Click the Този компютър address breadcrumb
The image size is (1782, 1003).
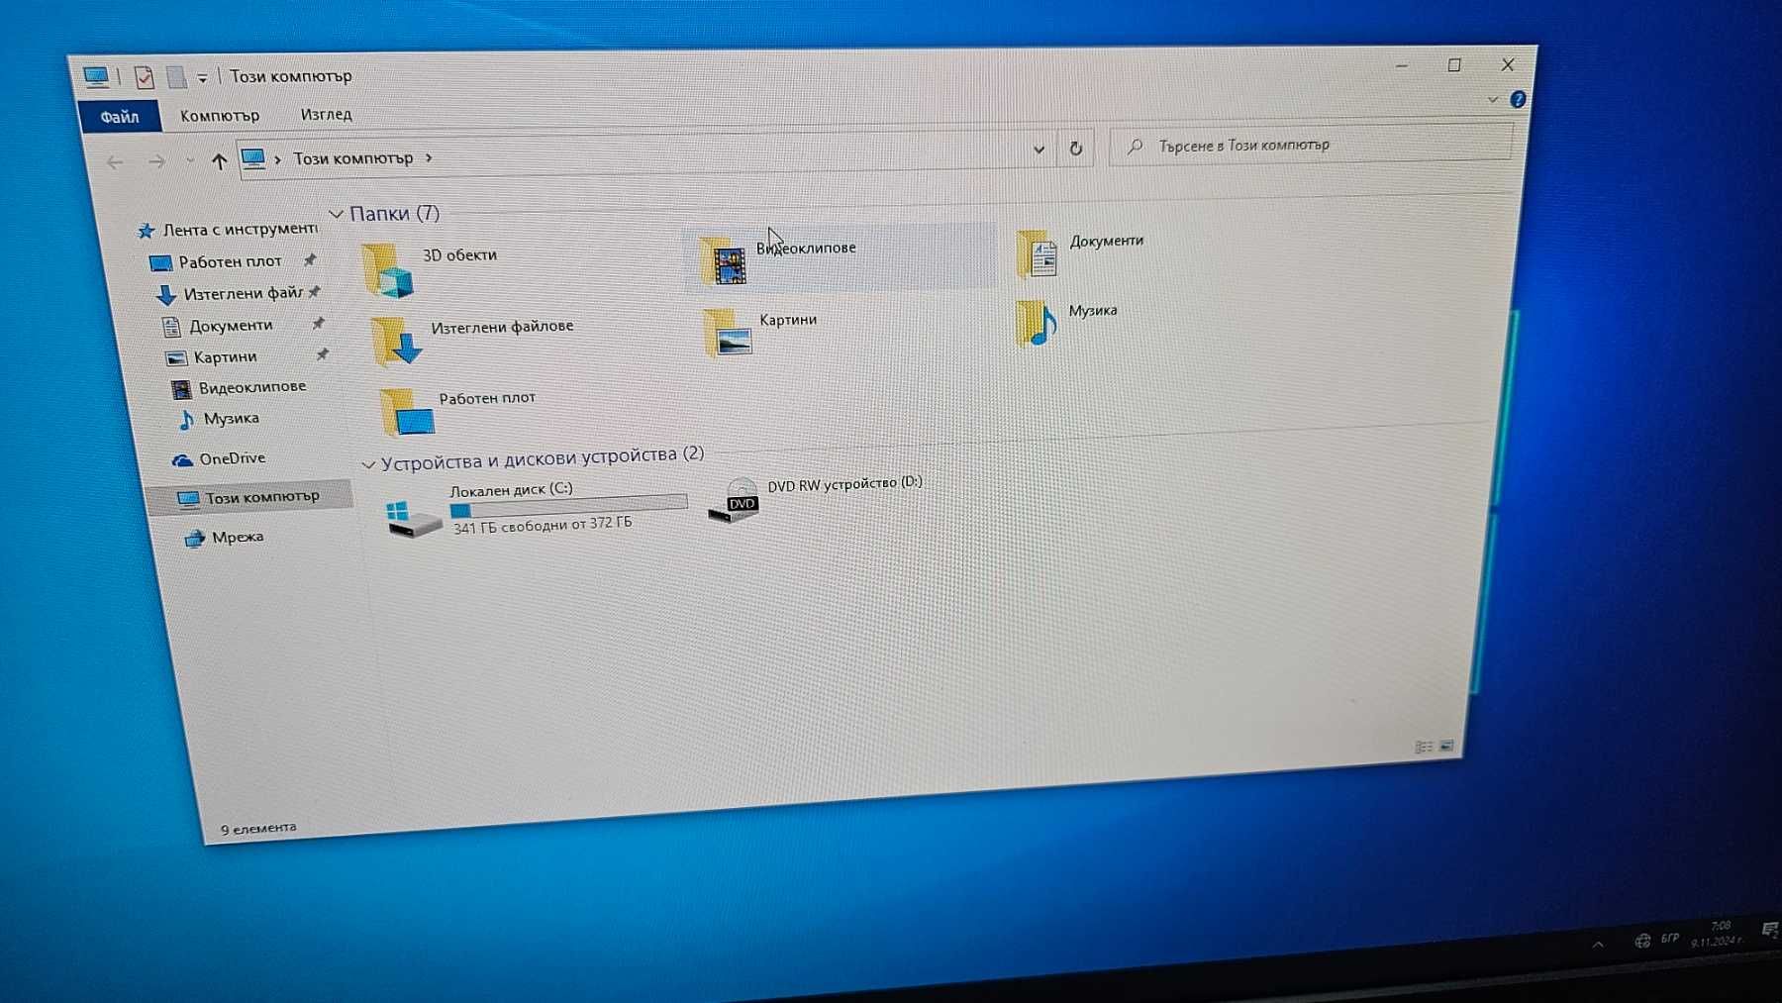pyautogui.click(x=352, y=158)
